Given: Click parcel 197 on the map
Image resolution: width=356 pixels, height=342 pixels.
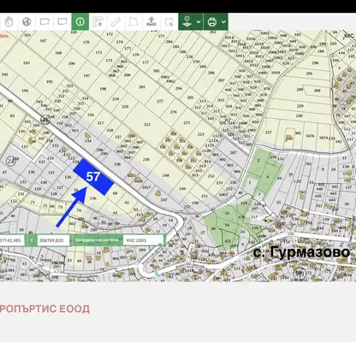Looking at the screenshot, I should point(86,76).
